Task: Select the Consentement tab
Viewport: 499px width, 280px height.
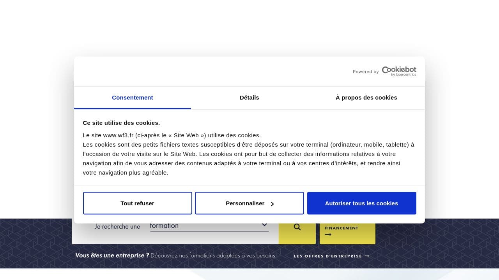Action: pyautogui.click(x=133, y=98)
